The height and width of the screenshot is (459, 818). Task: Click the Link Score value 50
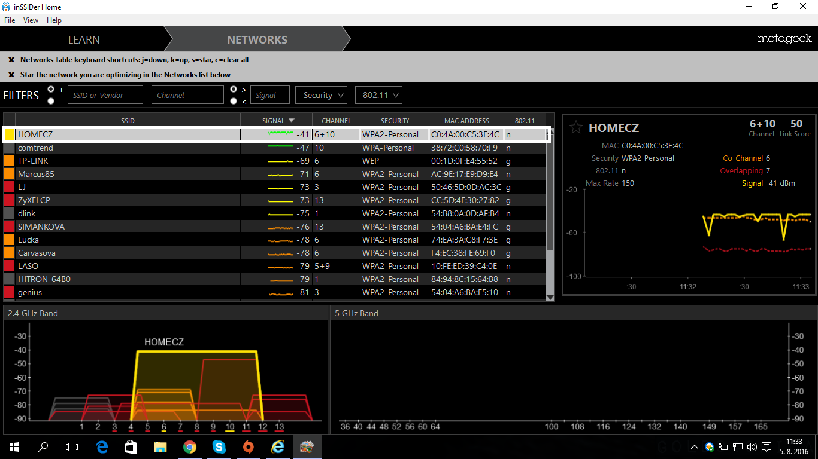[796, 124]
